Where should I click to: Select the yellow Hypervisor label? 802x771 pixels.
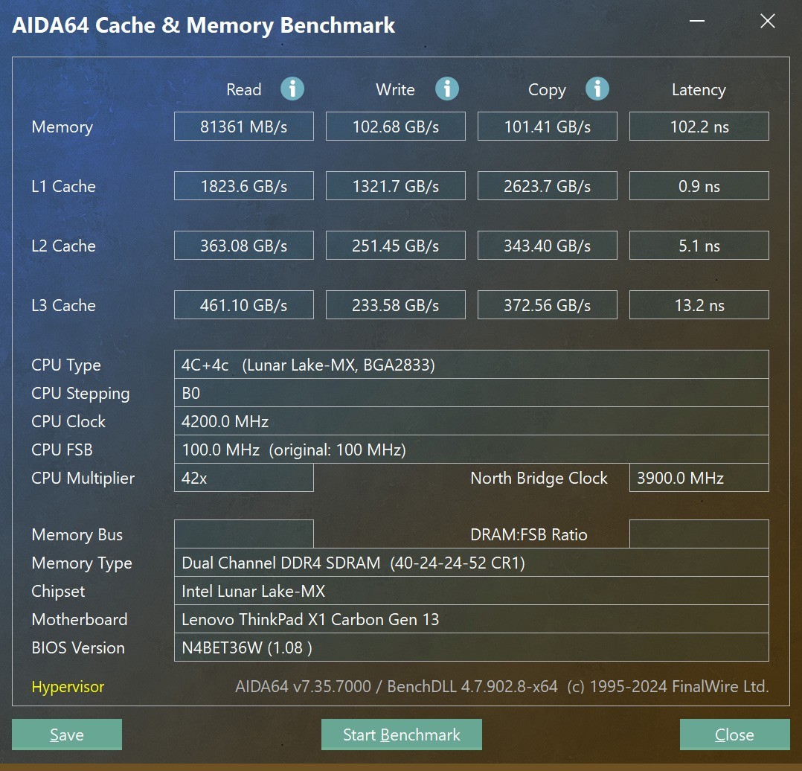click(x=68, y=687)
